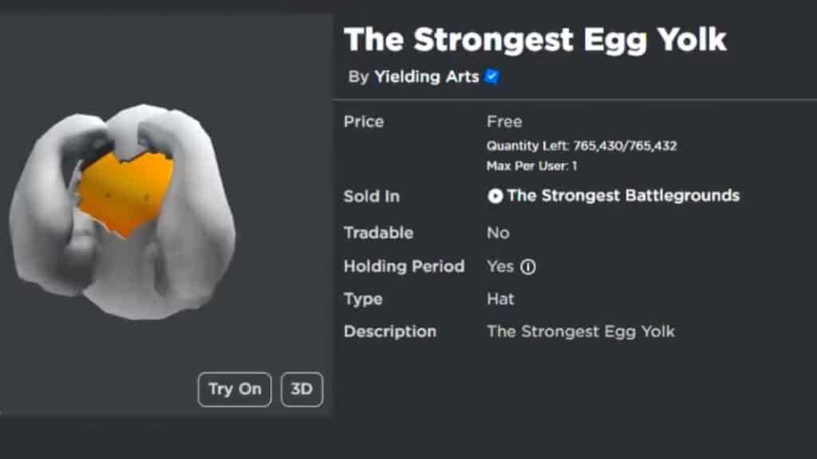Open the Yielding Arts creator page
This screenshot has height=459, width=817.
(x=428, y=76)
